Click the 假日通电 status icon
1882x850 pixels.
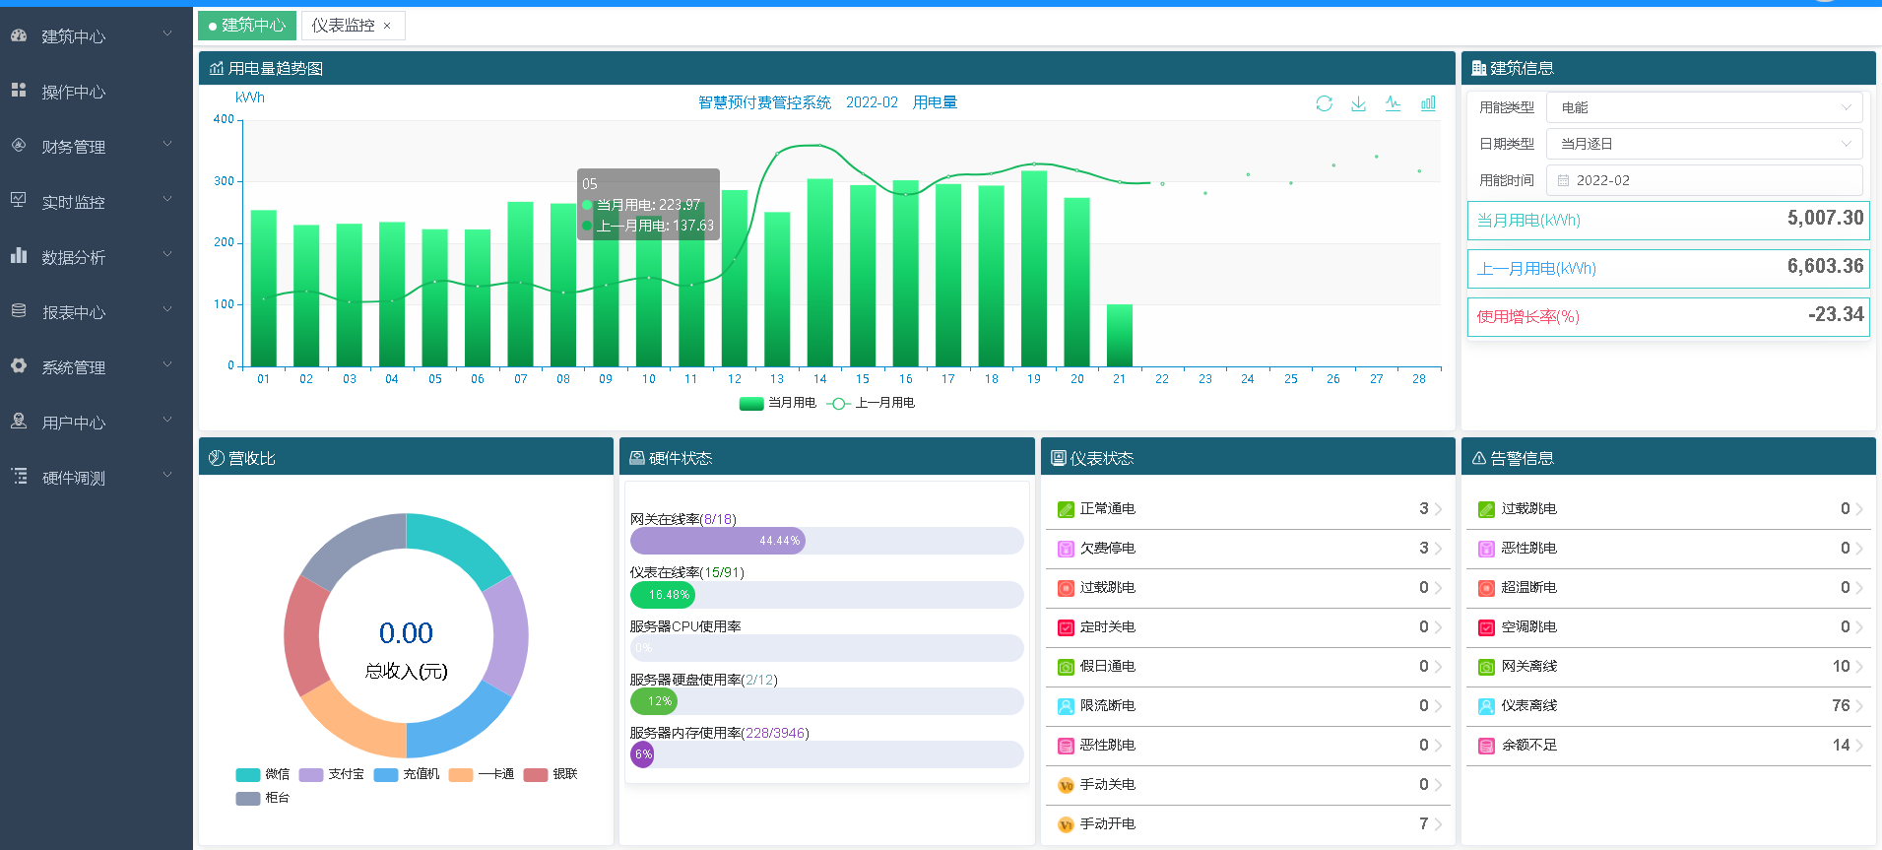1066,667
